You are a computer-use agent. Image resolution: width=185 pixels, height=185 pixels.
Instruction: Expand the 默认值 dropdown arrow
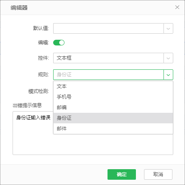pos(168,28)
